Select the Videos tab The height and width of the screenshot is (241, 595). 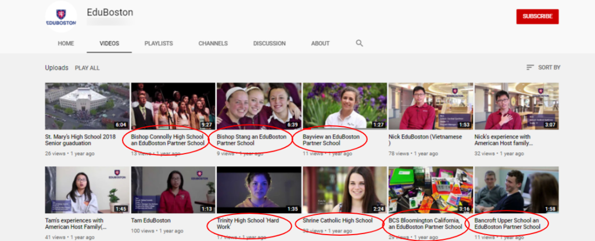click(109, 43)
